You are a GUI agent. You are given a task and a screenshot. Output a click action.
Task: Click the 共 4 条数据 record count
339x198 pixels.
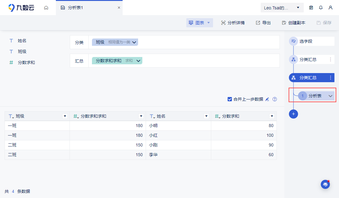[17, 191]
